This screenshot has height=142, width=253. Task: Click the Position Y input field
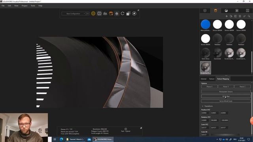pyautogui.click(x=215, y=113)
